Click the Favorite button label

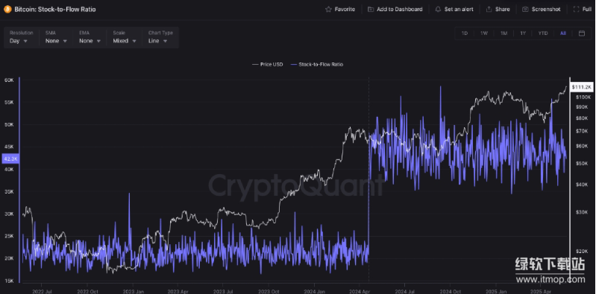pos(345,9)
